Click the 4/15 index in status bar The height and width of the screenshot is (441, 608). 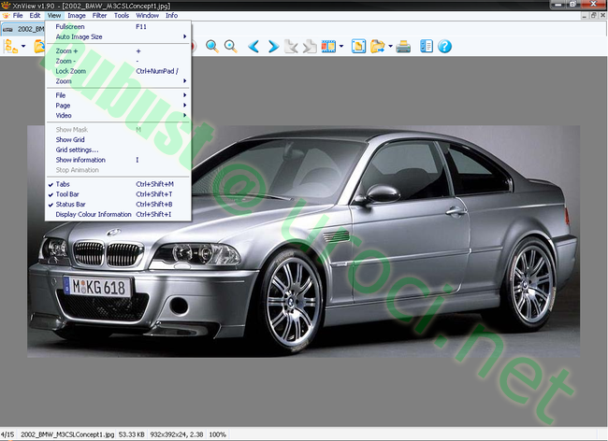7,434
